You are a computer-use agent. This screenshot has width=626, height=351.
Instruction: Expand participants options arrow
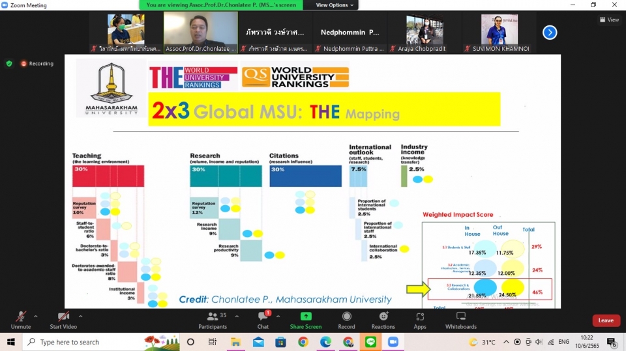pyautogui.click(x=237, y=316)
